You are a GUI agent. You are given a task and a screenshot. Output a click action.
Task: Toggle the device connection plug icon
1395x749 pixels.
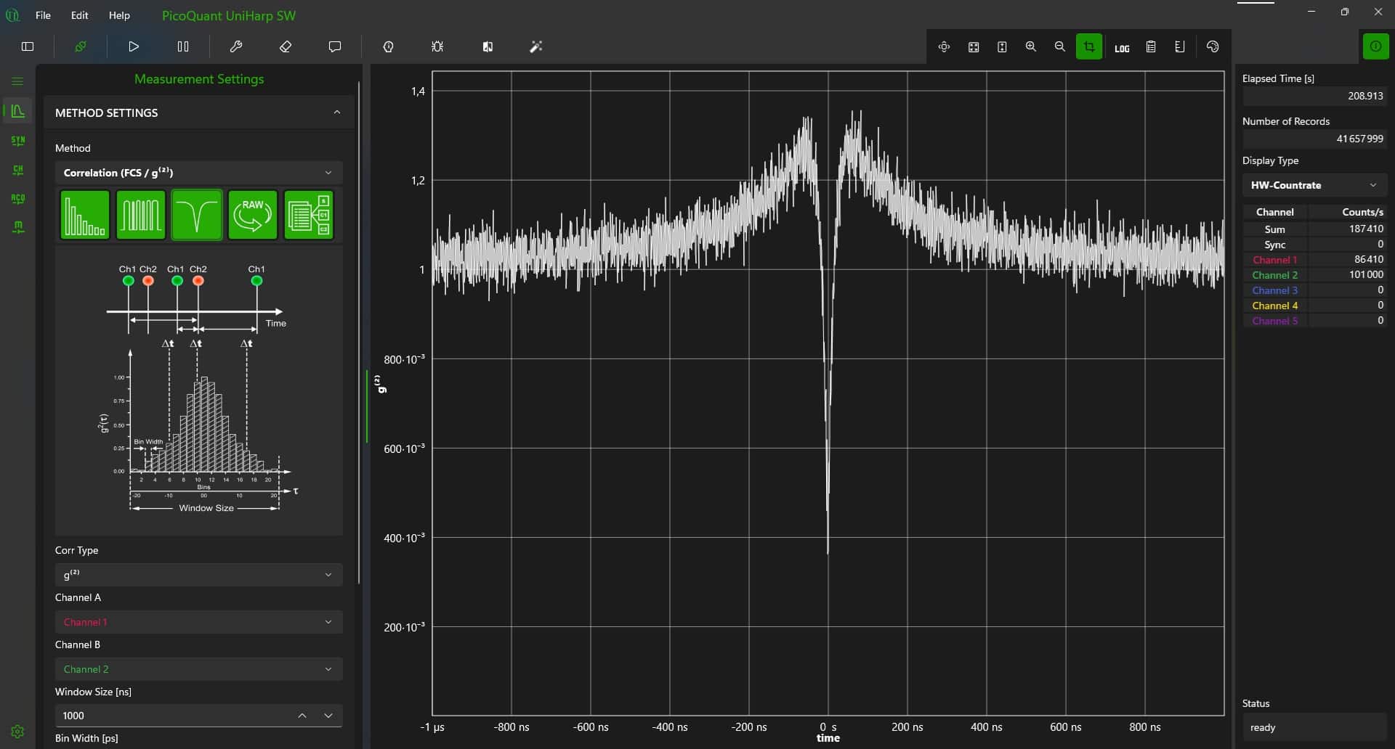81,46
